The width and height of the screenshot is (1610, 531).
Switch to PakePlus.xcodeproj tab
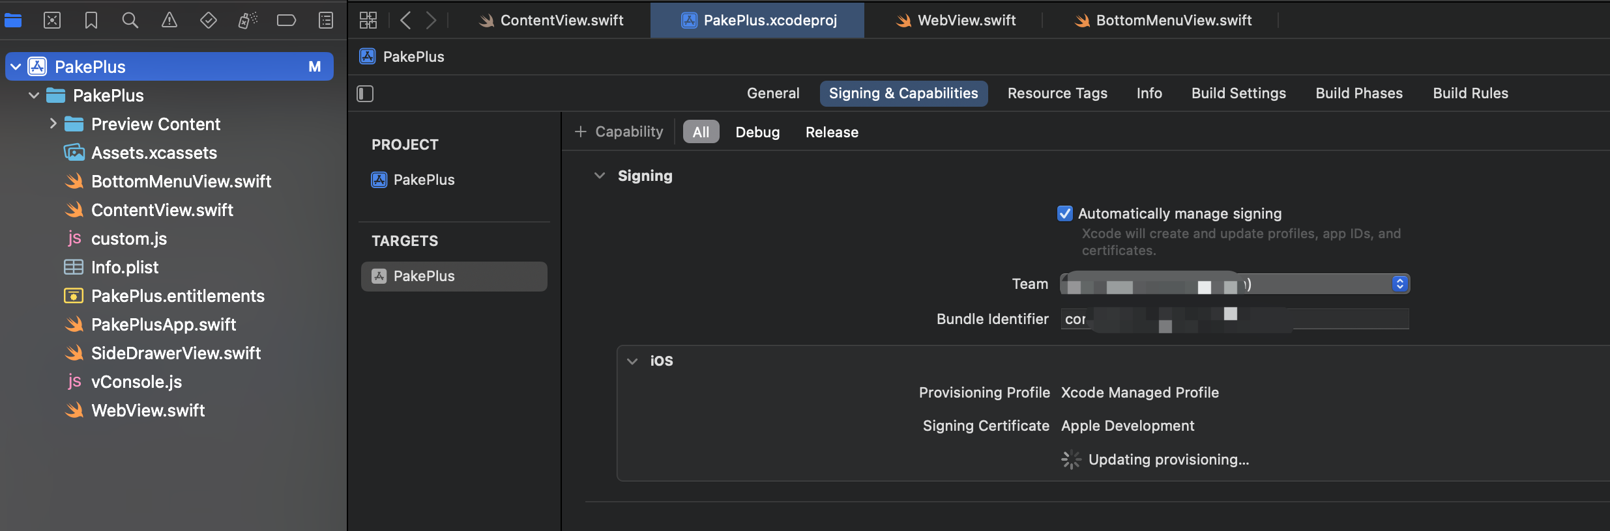[757, 20]
